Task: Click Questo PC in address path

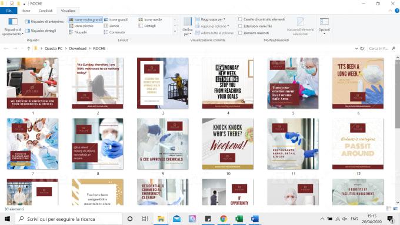Action: pos(54,48)
